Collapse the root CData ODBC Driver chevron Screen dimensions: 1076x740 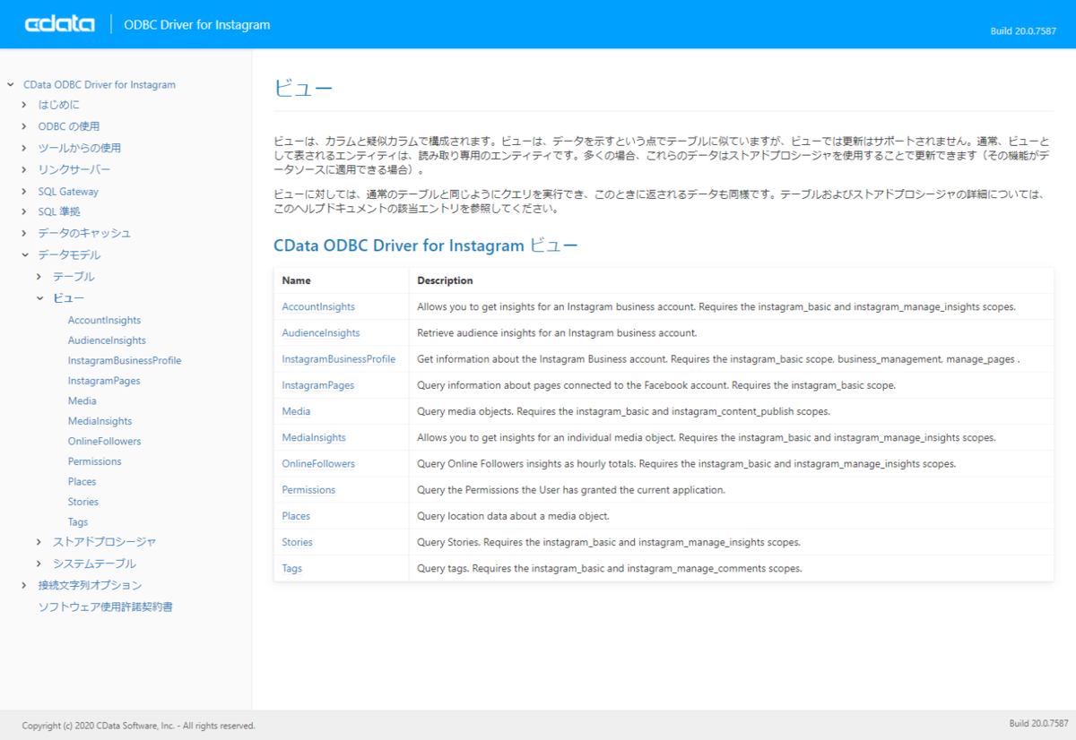coord(11,85)
